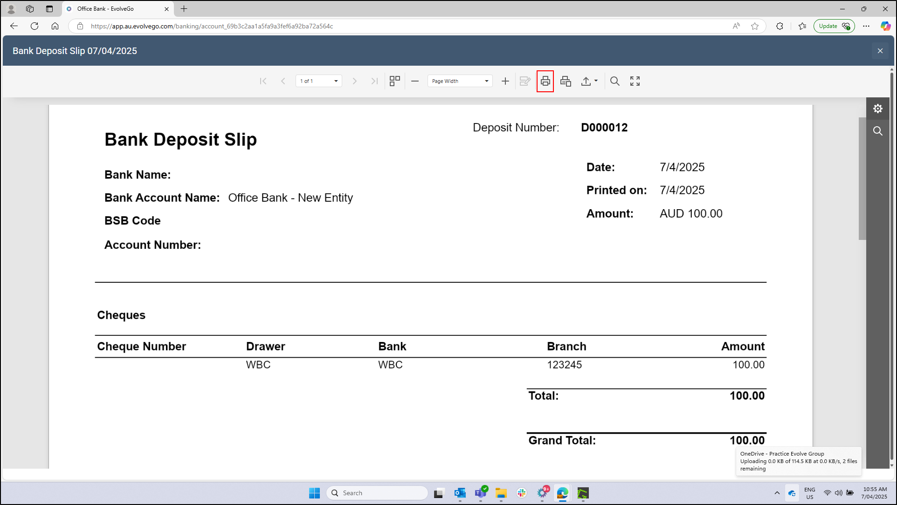Click the Update button in the browser toolbar
The width and height of the screenshot is (897, 505).
pos(834,26)
